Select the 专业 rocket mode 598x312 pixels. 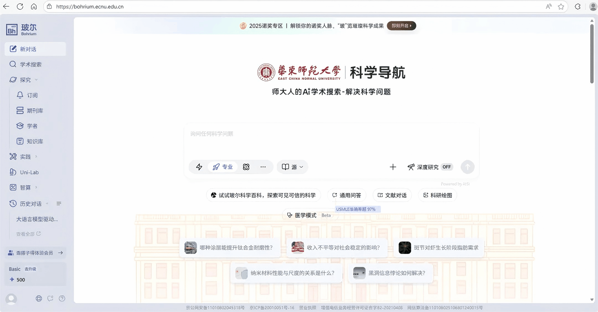(x=223, y=167)
